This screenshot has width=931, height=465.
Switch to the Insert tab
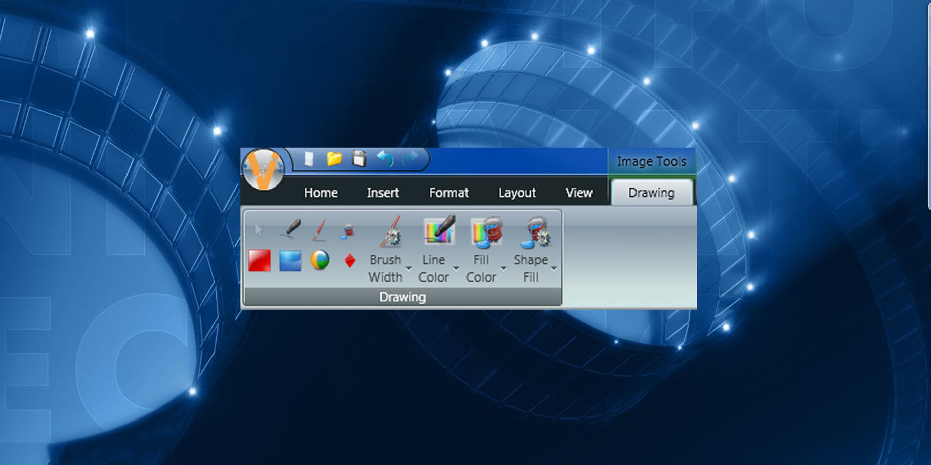coord(383,193)
